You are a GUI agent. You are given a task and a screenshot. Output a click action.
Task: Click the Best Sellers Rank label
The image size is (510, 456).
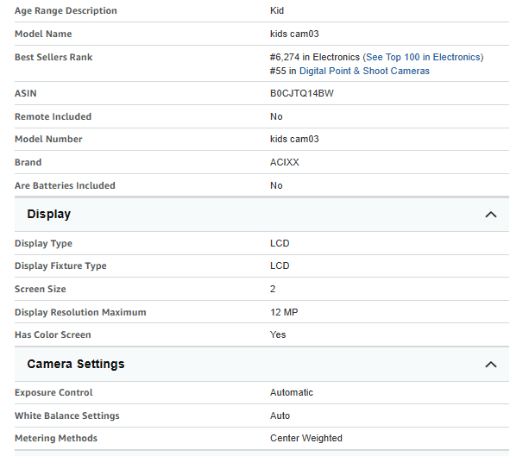coord(54,57)
